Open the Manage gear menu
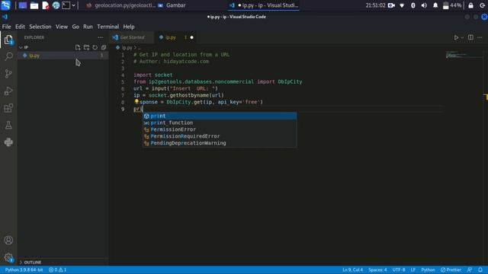This screenshot has height=274, width=488. 8,257
